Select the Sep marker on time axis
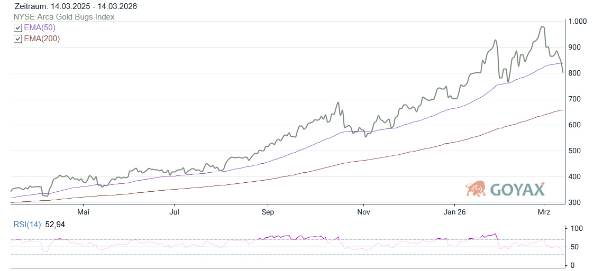Viewport: 603px width, 271px height. [x=268, y=212]
